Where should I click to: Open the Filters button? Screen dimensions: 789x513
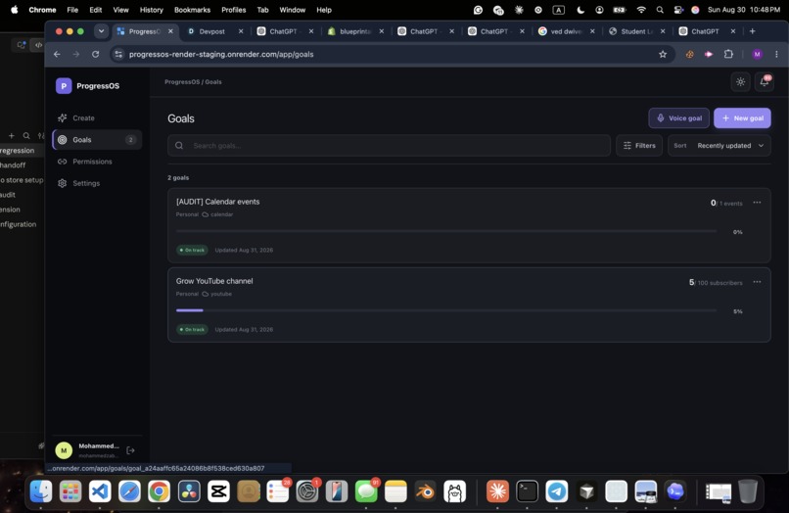[x=639, y=146]
